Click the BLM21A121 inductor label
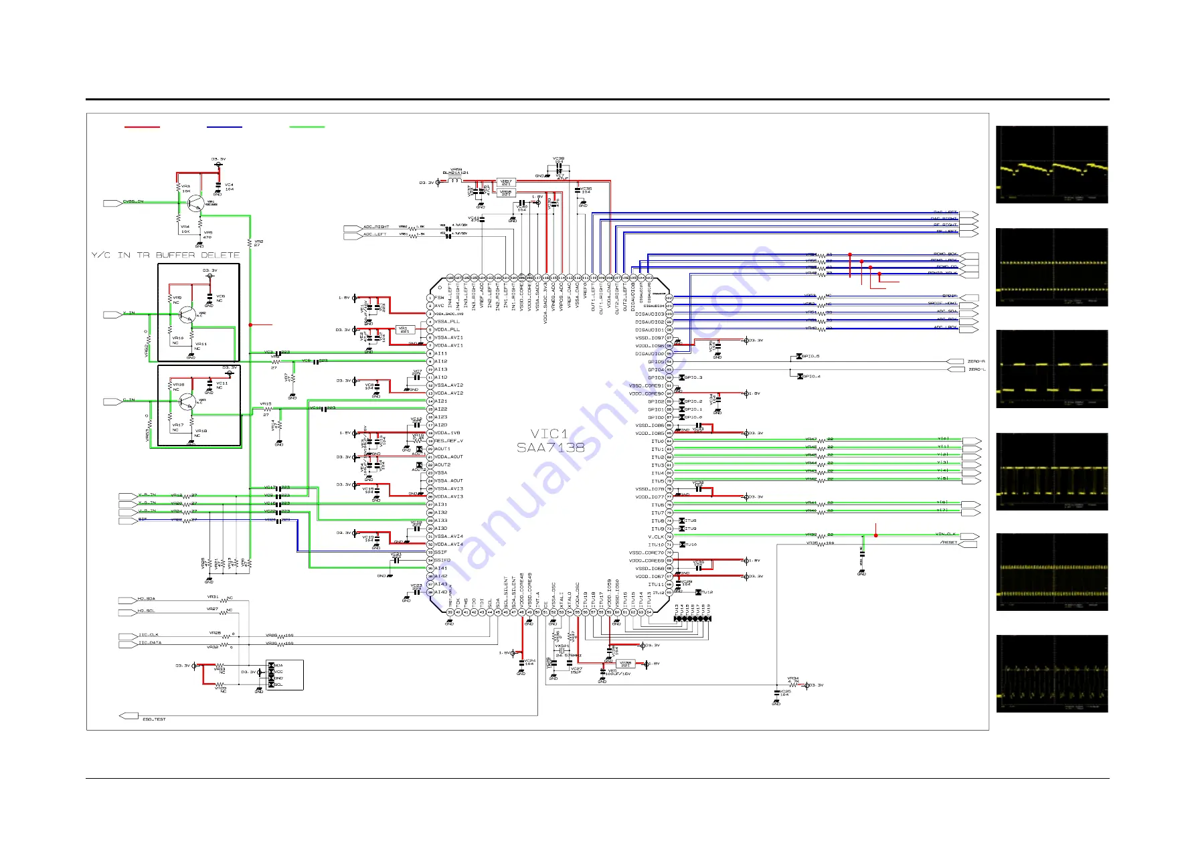1196x845 pixels. pyautogui.click(x=456, y=173)
